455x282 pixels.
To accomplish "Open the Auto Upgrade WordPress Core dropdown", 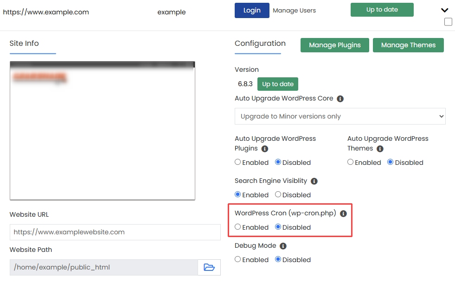I will (x=340, y=116).
